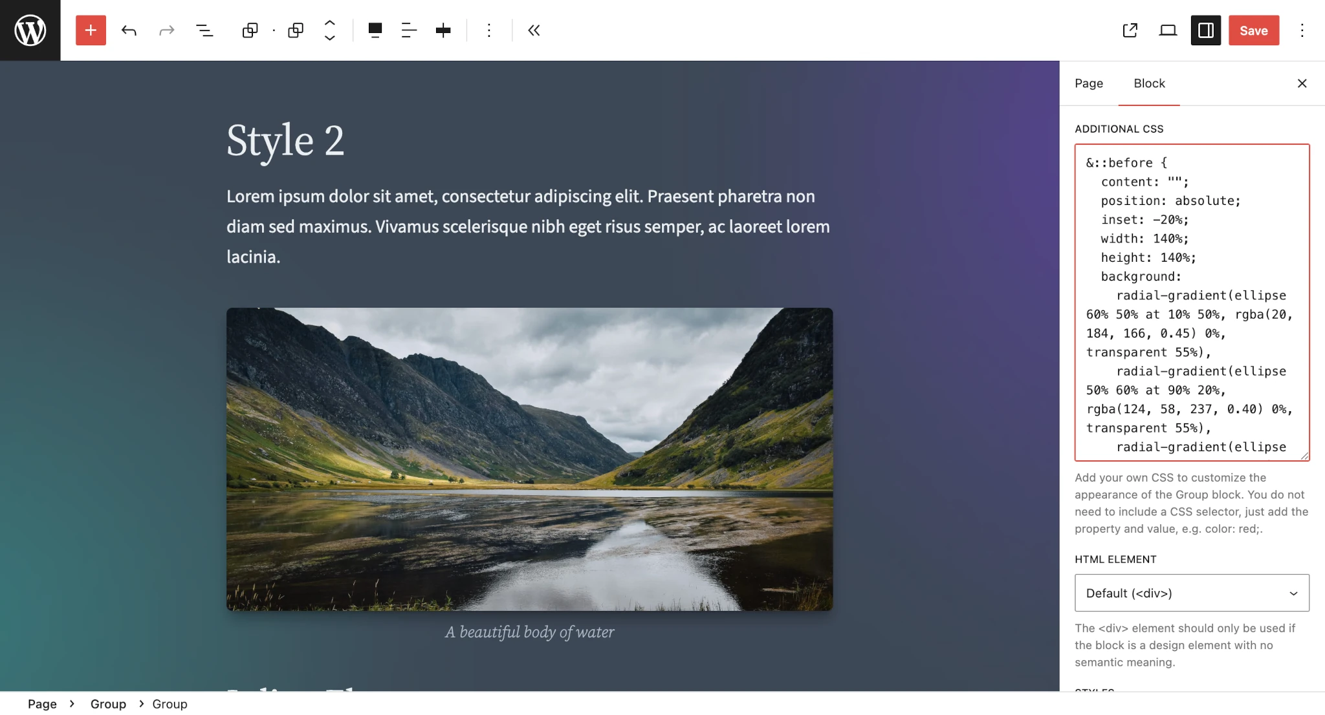The height and width of the screenshot is (715, 1325).
Task: Click the desktop preview laptop icon
Action: pyautogui.click(x=1168, y=30)
